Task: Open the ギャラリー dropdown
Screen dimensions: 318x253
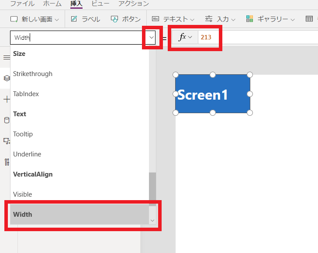Action: tap(270, 19)
